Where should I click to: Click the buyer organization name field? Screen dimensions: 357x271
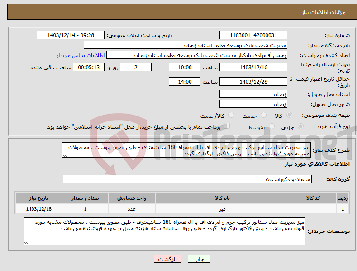pos(186,45)
